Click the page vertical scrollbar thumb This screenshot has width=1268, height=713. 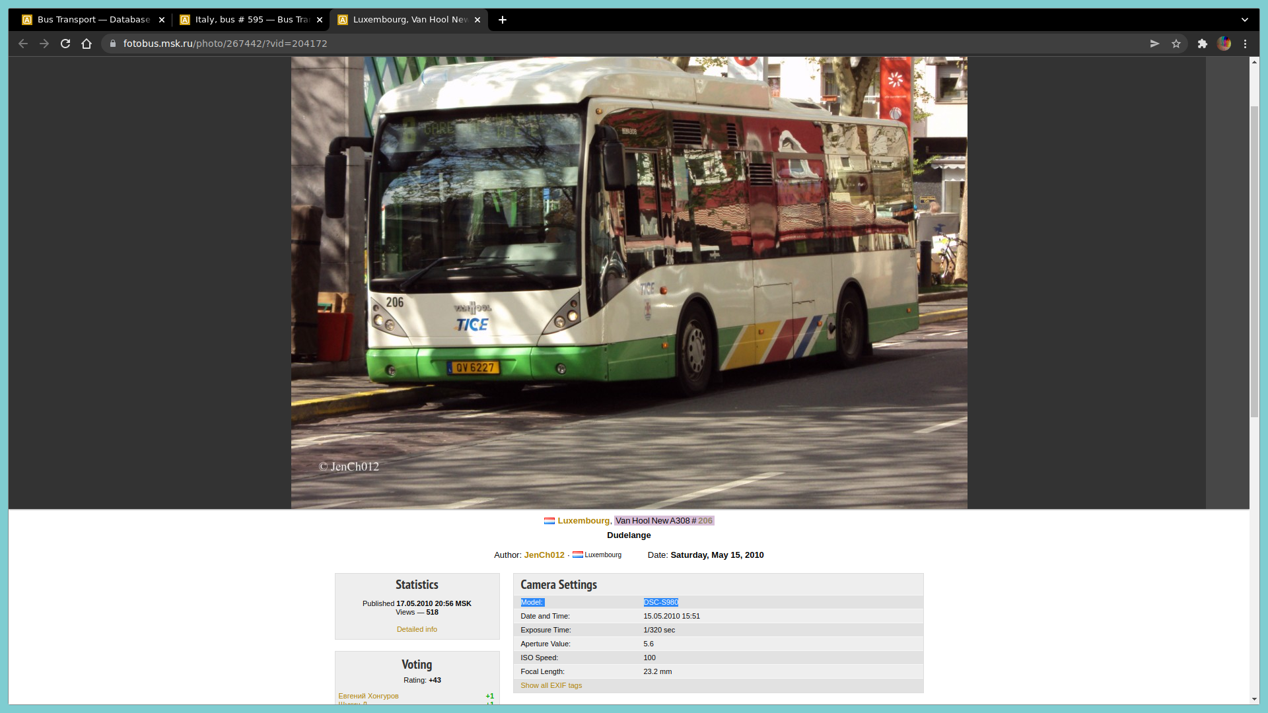coord(1254,261)
